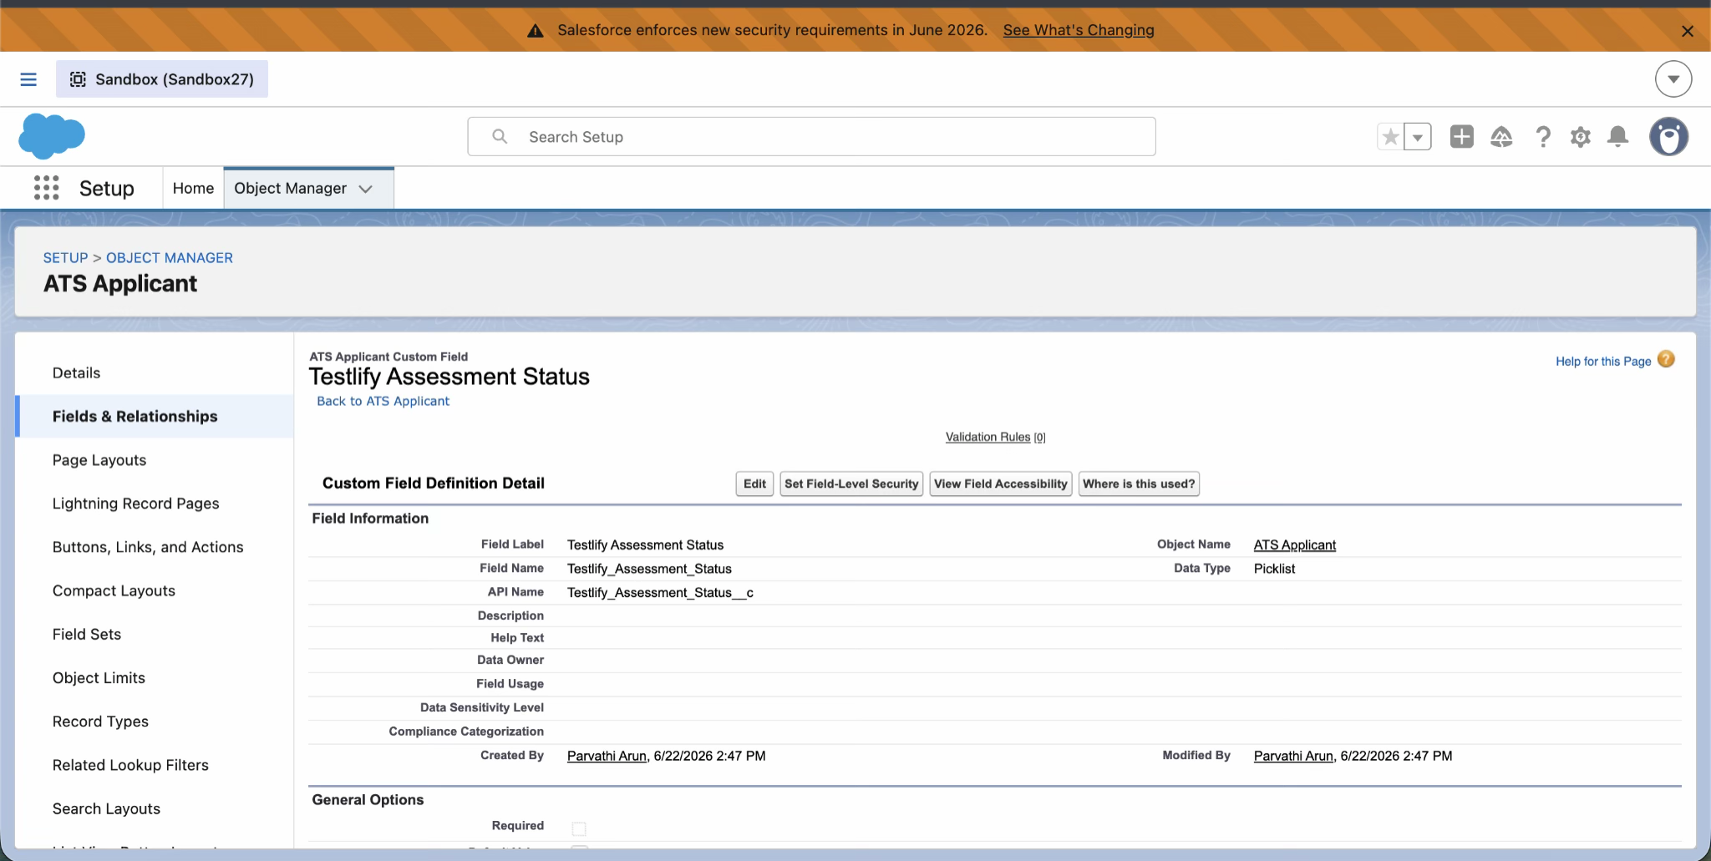Click the favorites star icon
Viewport: 1711px width, 861px height.
[1391, 137]
